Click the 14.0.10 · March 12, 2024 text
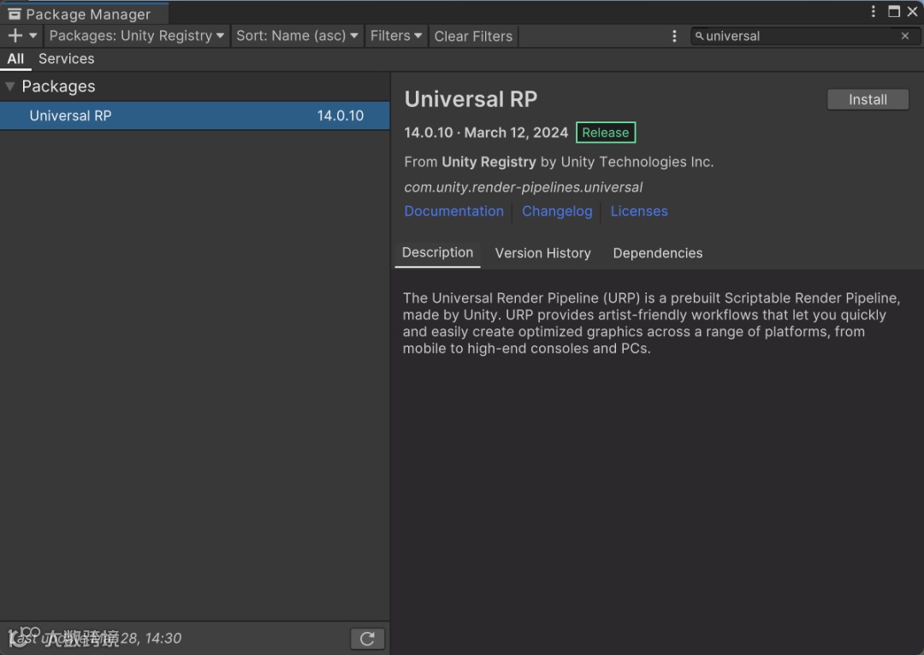This screenshot has height=655, width=924. click(486, 133)
